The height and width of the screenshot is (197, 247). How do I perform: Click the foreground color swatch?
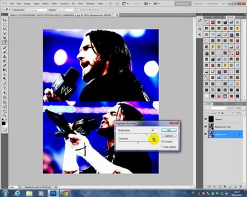pos(3,123)
